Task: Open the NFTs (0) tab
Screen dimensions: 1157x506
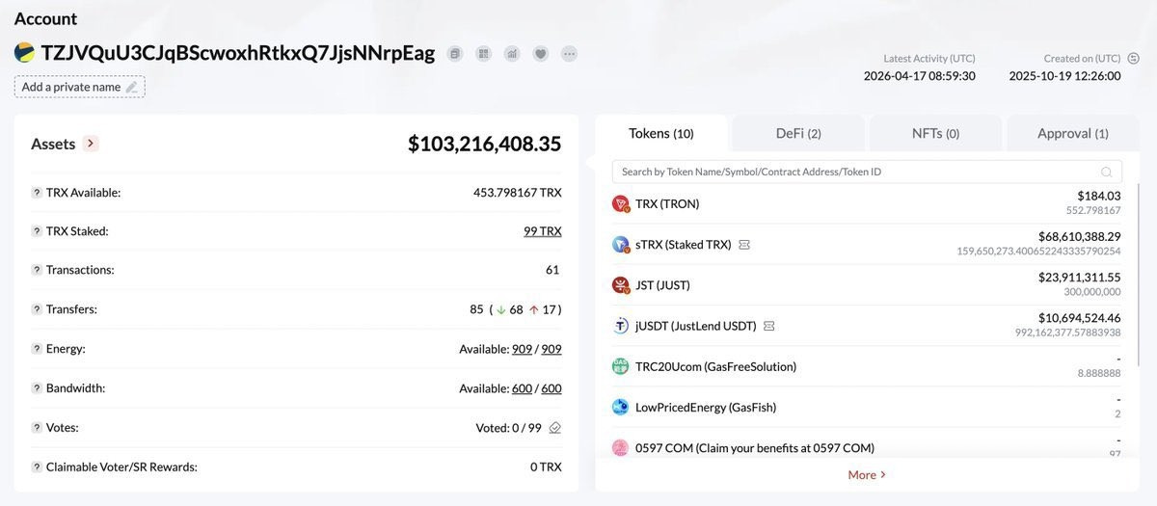Action: [x=935, y=134]
